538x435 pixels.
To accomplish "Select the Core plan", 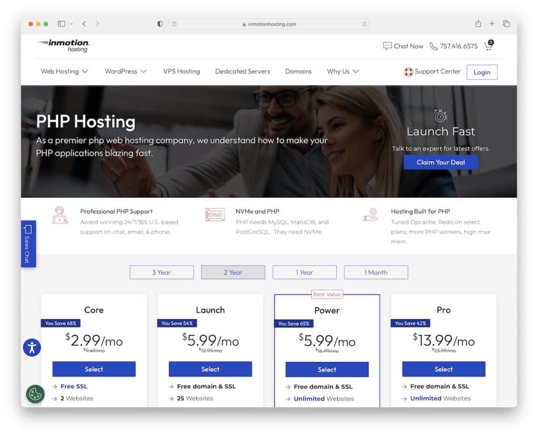I will pyautogui.click(x=94, y=369).
